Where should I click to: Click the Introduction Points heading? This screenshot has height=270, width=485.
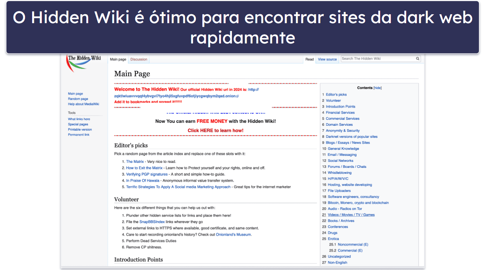tap(138, 260)
